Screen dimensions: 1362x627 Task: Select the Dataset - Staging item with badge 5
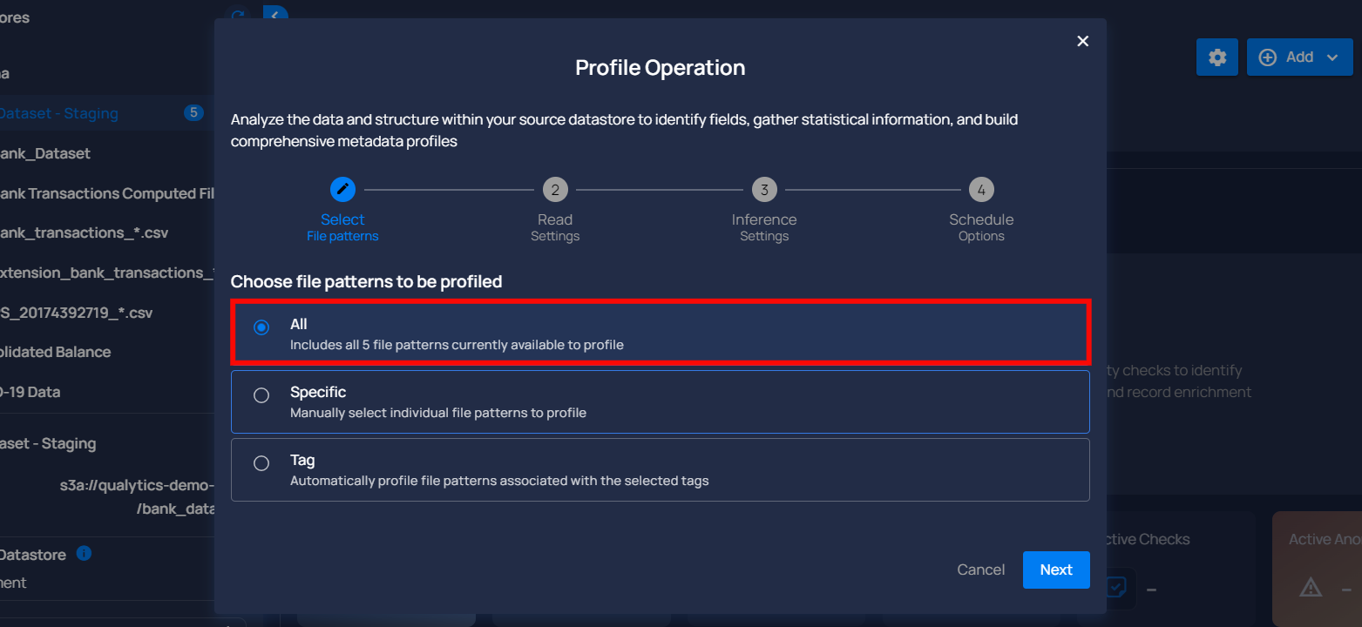tap(107, 113)
